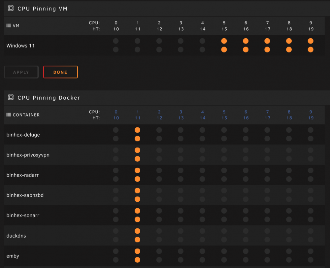Pin HT 18 to duckdns
The width and height of the screenshot is (330, 268).
[289, 240]
